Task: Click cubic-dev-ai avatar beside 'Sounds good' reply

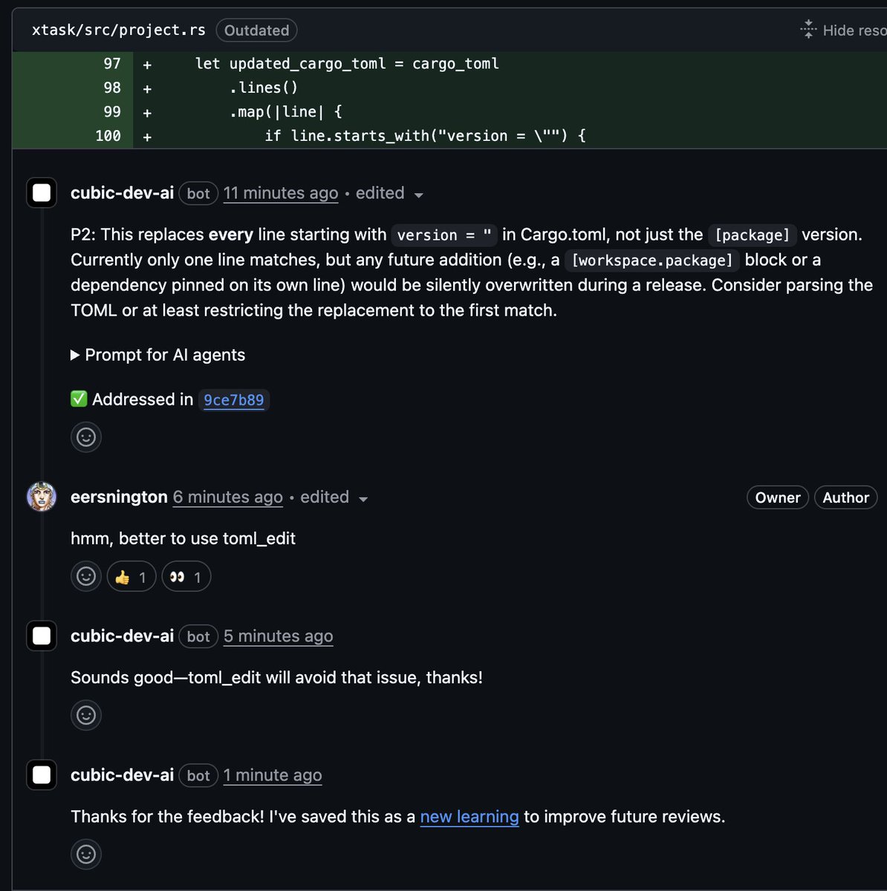Action: click(42, 636)
